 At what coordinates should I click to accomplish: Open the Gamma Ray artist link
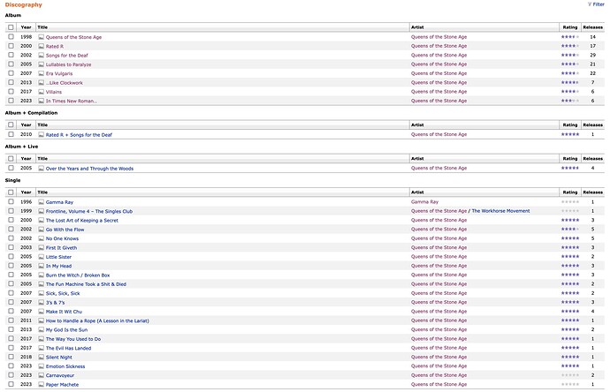point(424,202)
